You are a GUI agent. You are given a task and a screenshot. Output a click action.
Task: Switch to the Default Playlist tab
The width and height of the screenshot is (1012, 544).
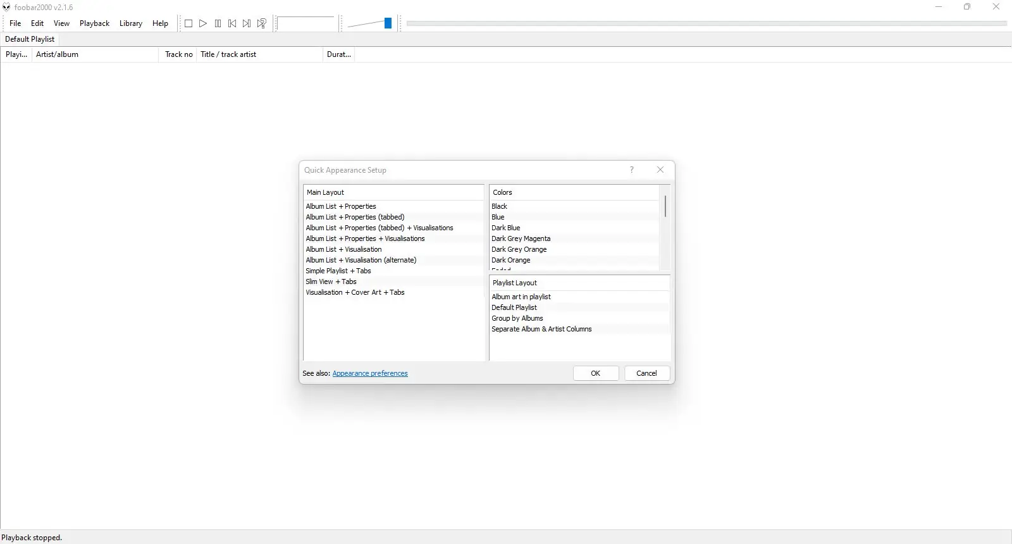click(x=30, y=39)
